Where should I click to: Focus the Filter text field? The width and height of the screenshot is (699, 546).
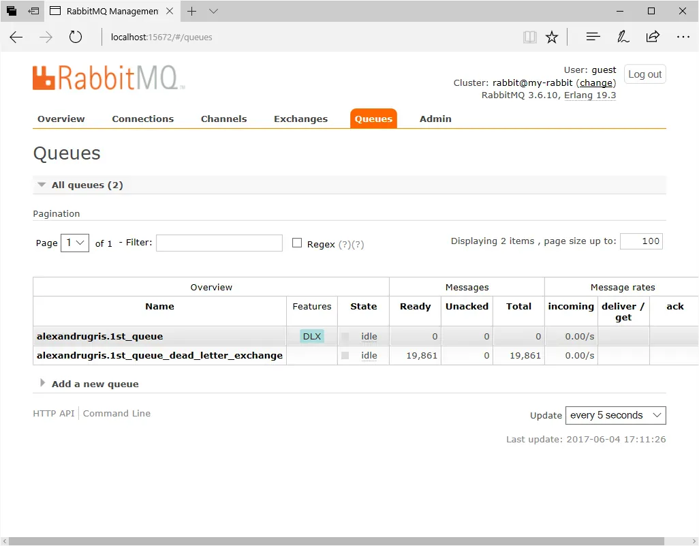point(219,243)
